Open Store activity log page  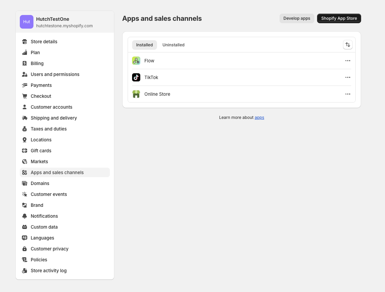point(48,271)
